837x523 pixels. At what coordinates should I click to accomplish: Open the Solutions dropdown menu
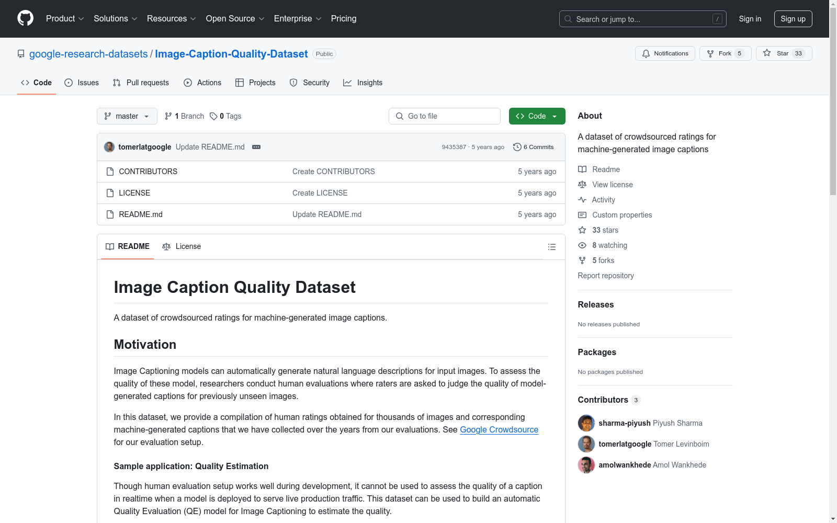point(116,19)
